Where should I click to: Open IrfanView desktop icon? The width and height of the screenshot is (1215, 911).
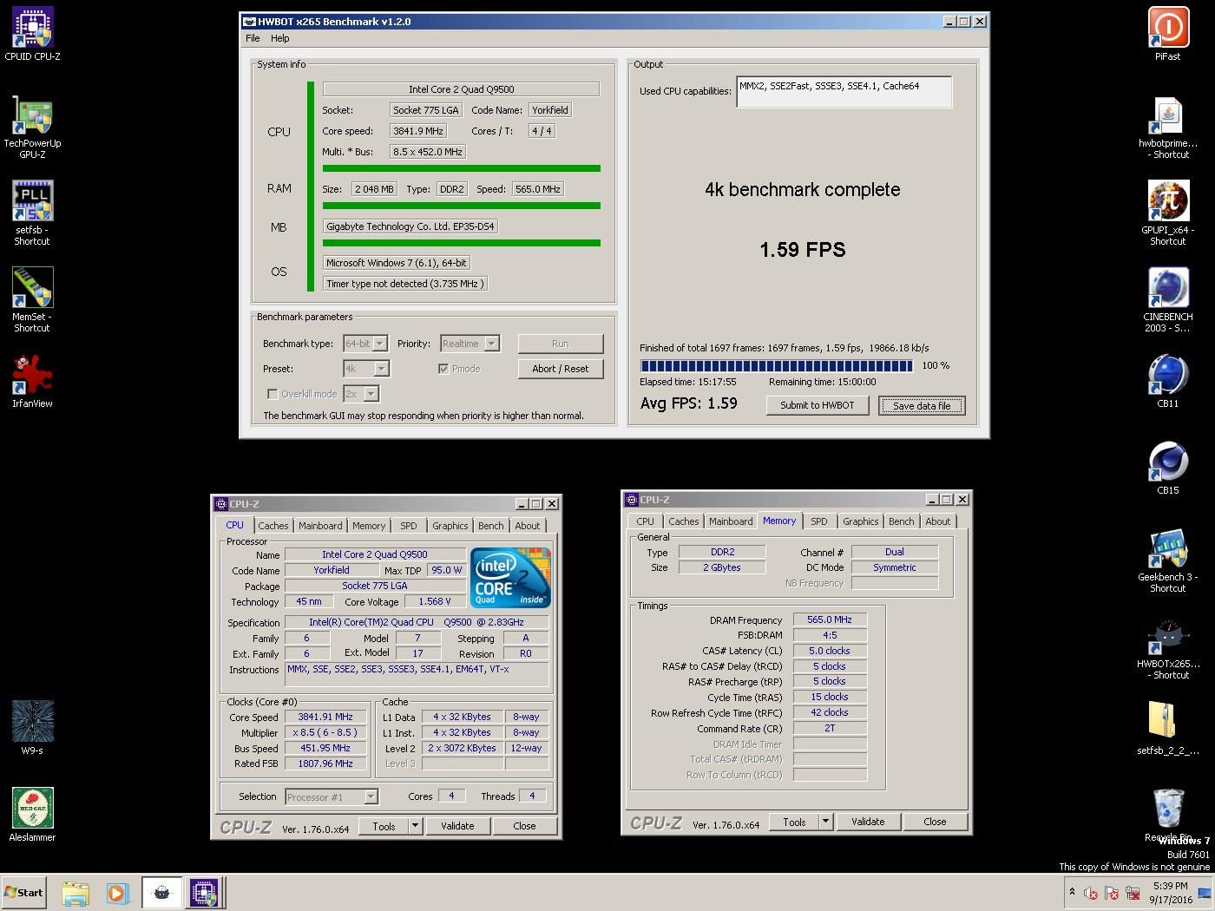point(32,382)
